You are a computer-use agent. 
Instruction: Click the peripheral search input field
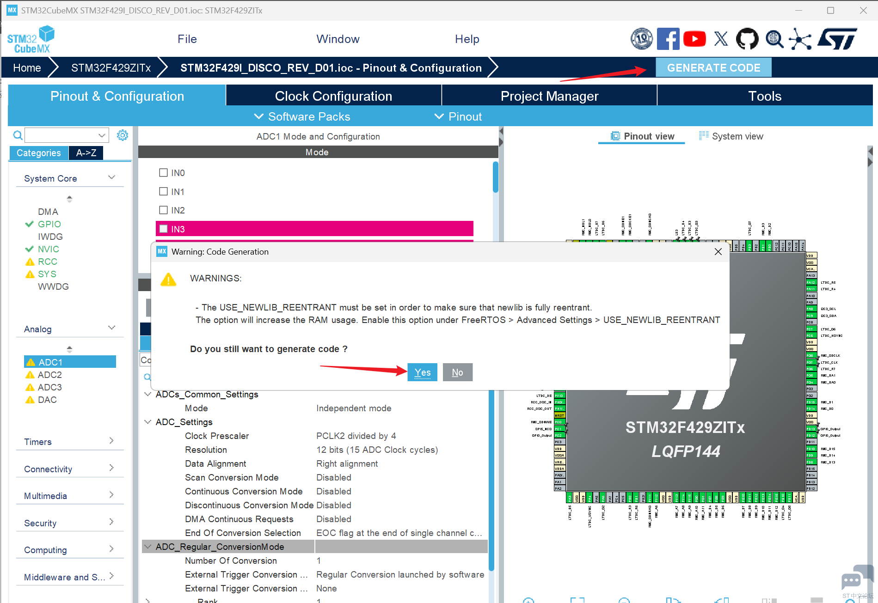(x=62, y=135)
